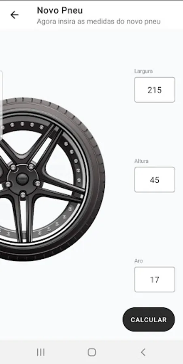Focus the Aro input showing 17
Image resolution: width=183 pixels, height=364 pixels.
pos(155,279)
